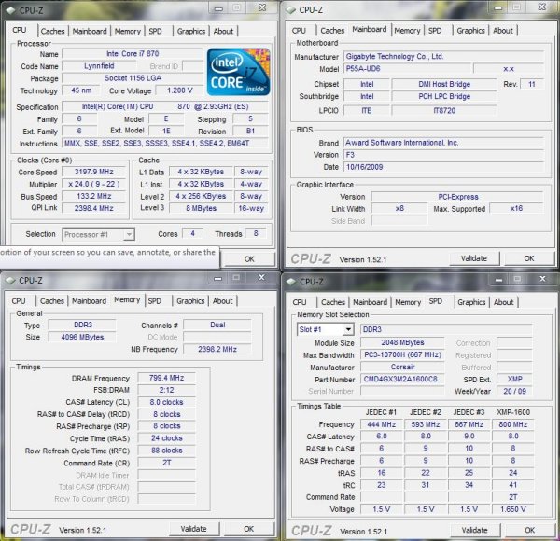Image resolution: width=560 pixels, height=541 pixels.
Task: Select Memory tab in SPD window
Action: point(408,302)
